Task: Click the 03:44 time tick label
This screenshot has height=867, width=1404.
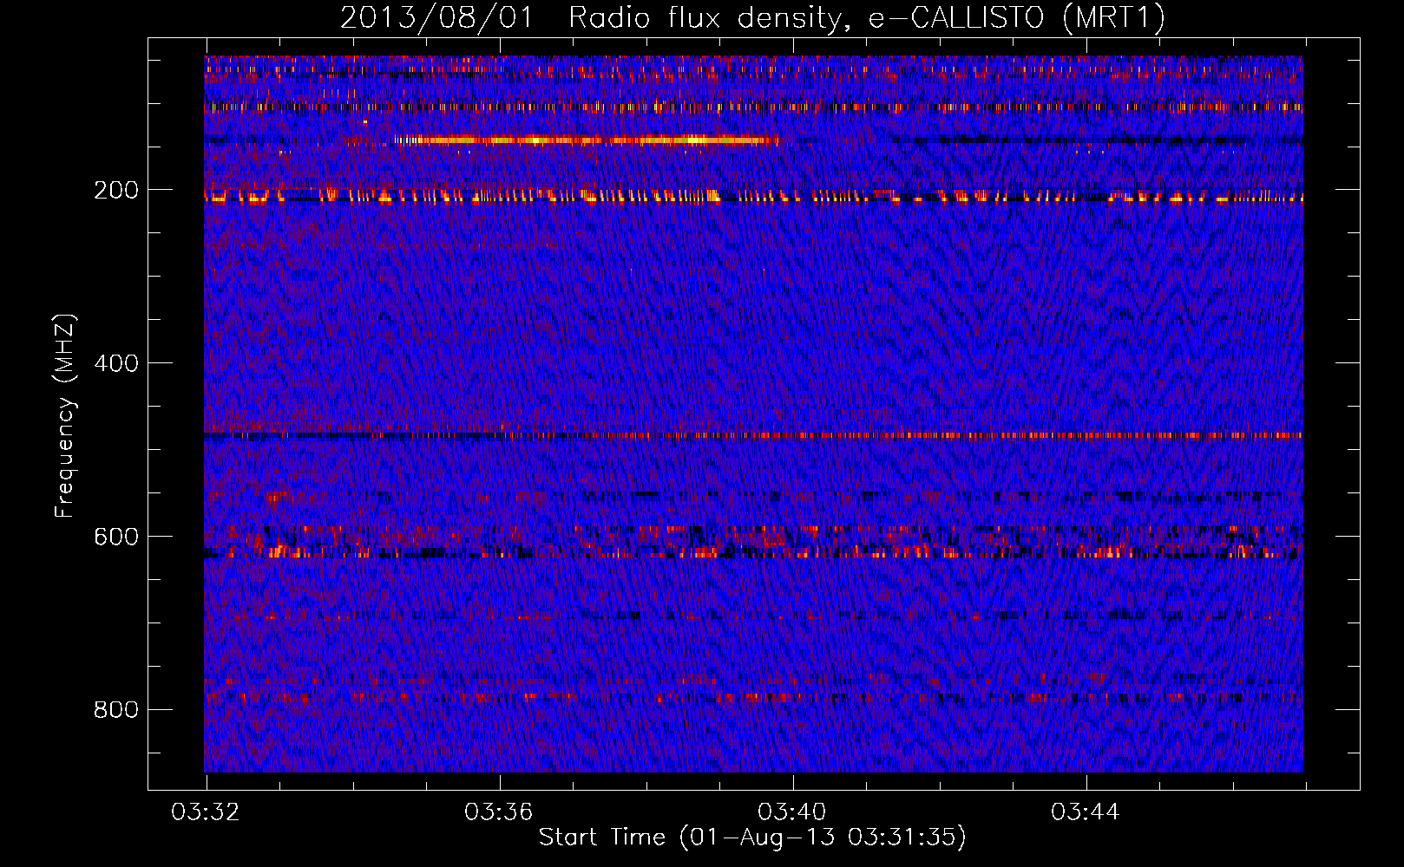Action: pyautogui.click(x=1086, y=812)
